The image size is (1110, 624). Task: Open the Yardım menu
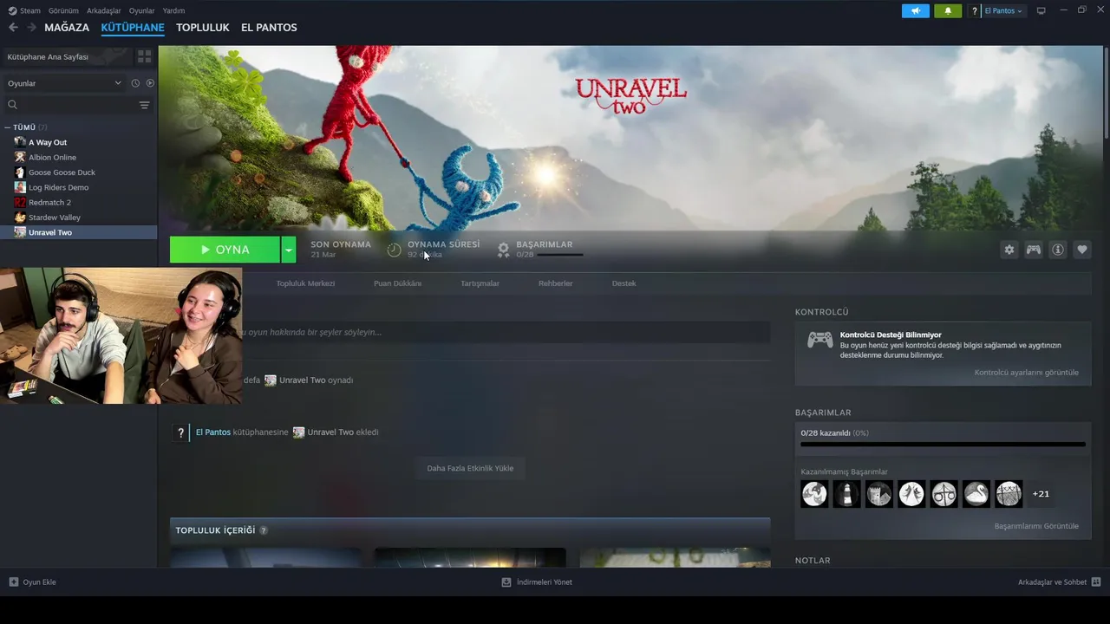[x=173, y=11]
